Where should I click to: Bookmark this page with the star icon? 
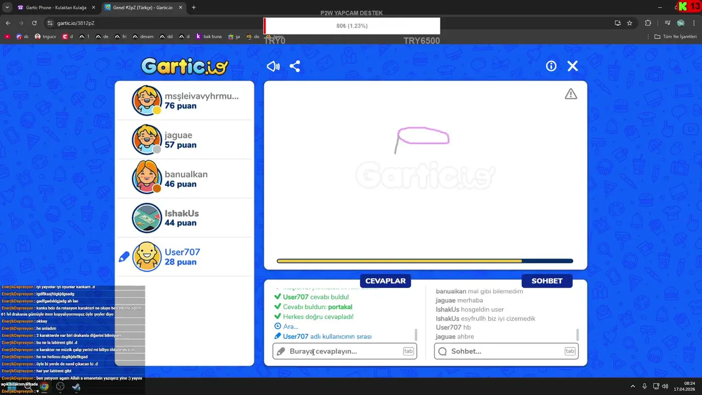630,23
